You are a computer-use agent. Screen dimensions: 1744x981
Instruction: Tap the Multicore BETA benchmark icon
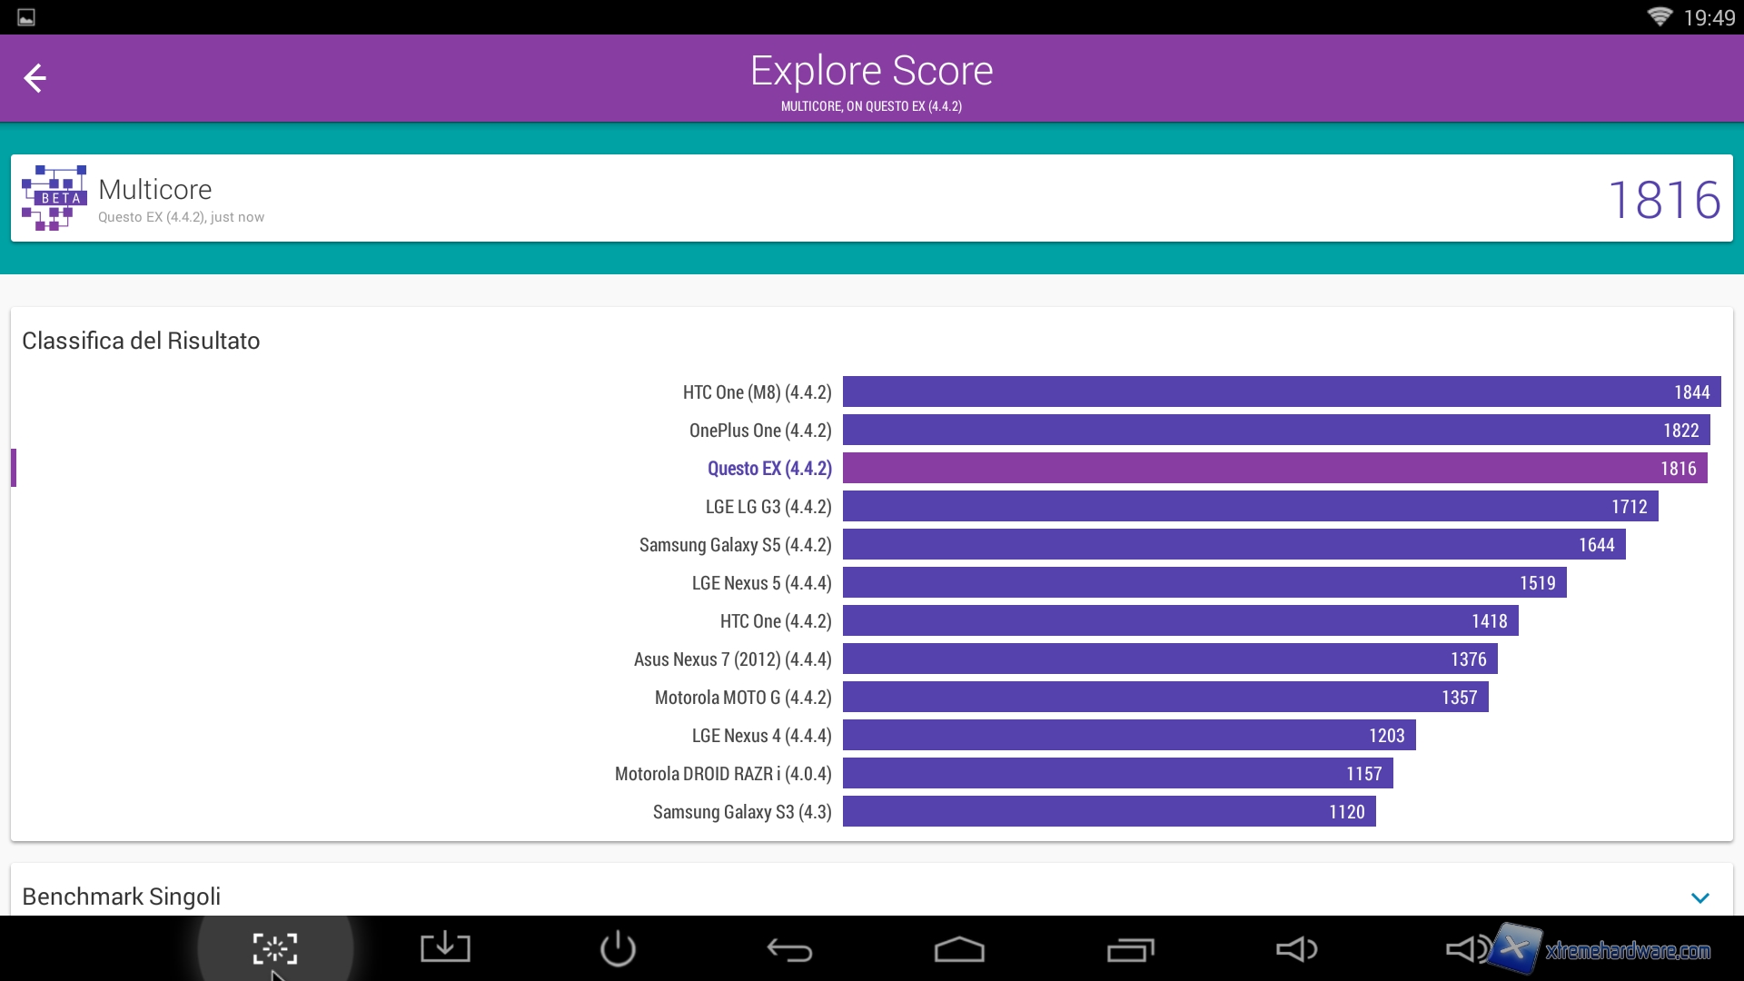pyautogui.click(x=54, y=198)
